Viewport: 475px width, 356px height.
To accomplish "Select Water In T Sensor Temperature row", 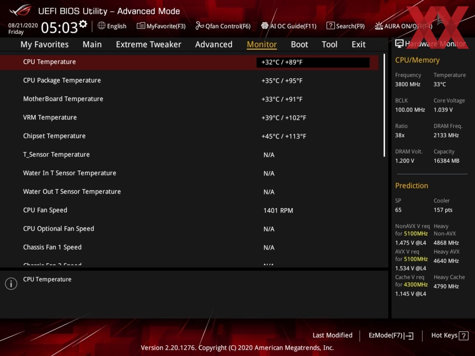I will pos(189,173).
